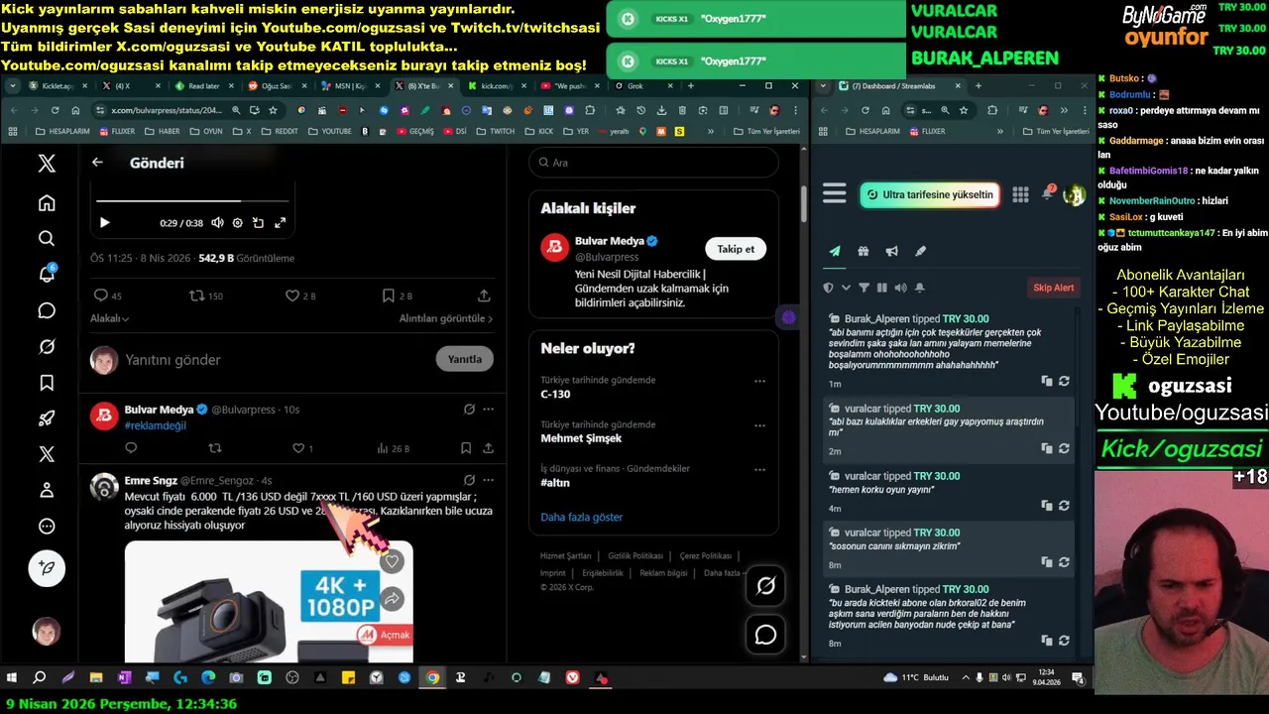Share the main post via upload icon
The image size is (1269, 714).
pyautogui.click(x=484, y=296)
